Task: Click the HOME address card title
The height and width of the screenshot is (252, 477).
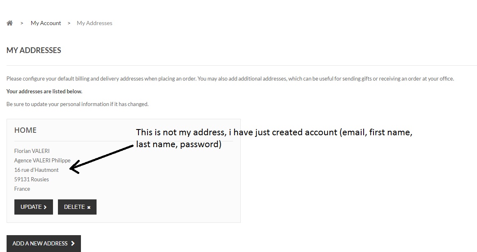Action: pos(25,130)
